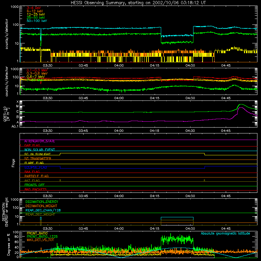This screenshot has height=261, width=261.
Task: Click the 'M' flare class axis label
Action: pyautogui.click(x=17, y=106)
